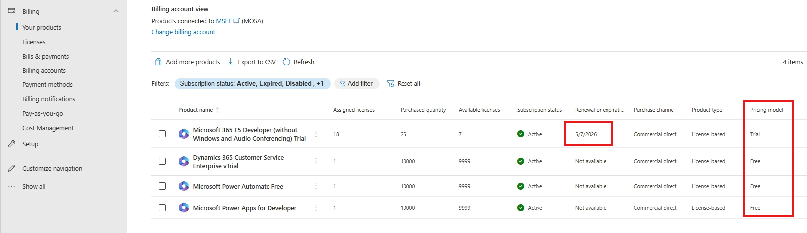Click the Reset all filter icon

tap(390, 84)
